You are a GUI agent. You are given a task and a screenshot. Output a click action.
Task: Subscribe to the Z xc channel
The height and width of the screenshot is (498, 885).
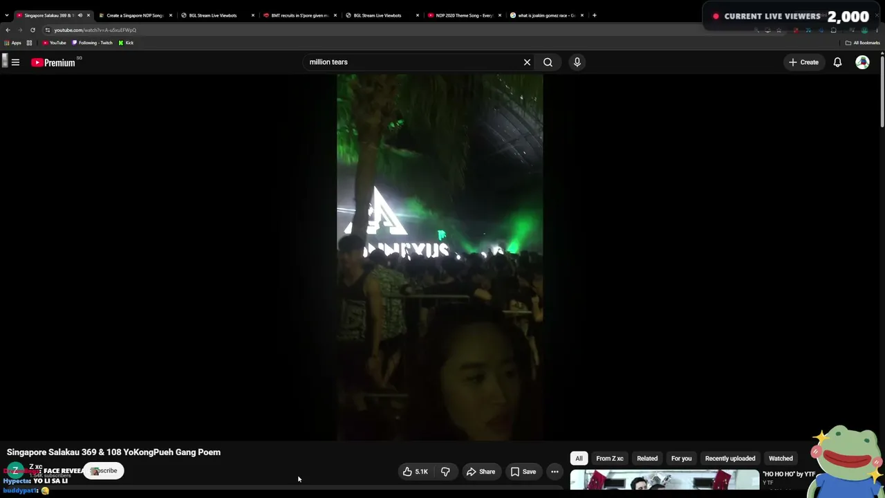(104, 471)
